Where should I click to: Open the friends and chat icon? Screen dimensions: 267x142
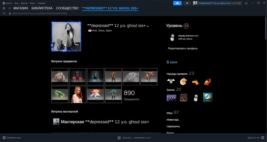(262, 137)
